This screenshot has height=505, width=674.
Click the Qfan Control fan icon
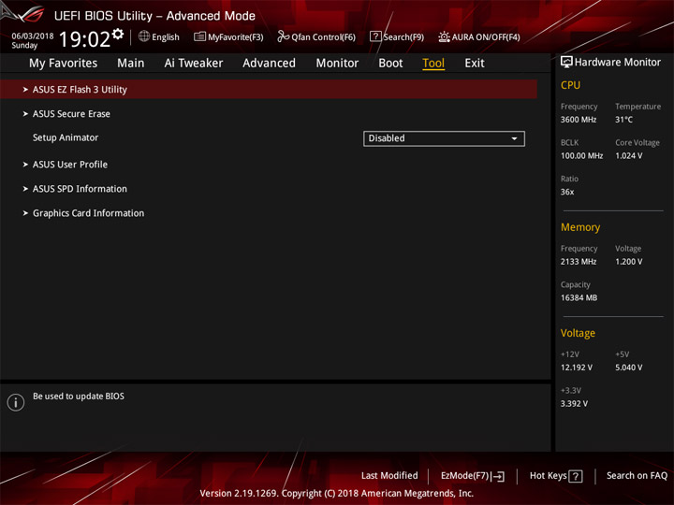click(x=283, y=36)
